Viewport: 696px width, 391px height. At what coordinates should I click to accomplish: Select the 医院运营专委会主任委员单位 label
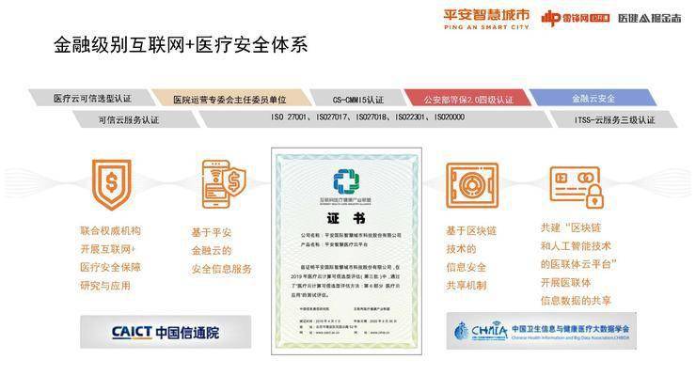(229, 99)
